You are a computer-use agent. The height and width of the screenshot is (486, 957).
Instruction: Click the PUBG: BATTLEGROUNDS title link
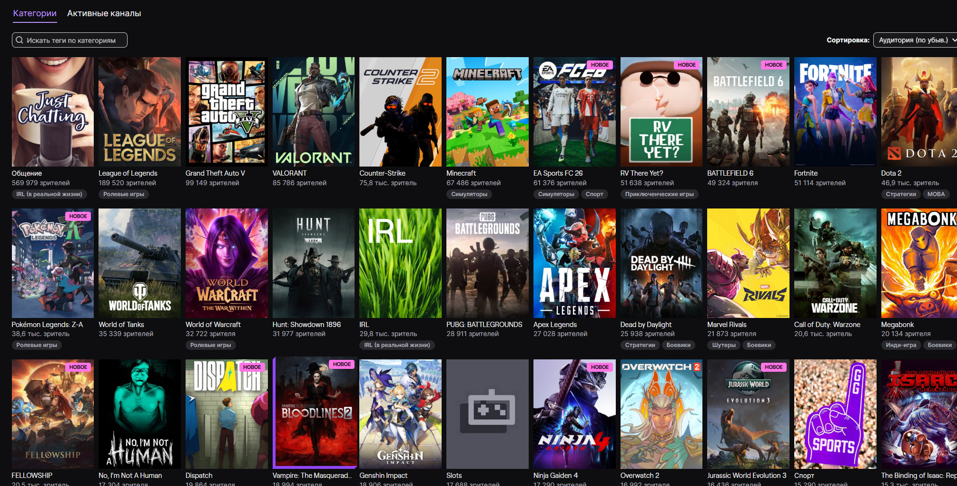coord(484,325)
